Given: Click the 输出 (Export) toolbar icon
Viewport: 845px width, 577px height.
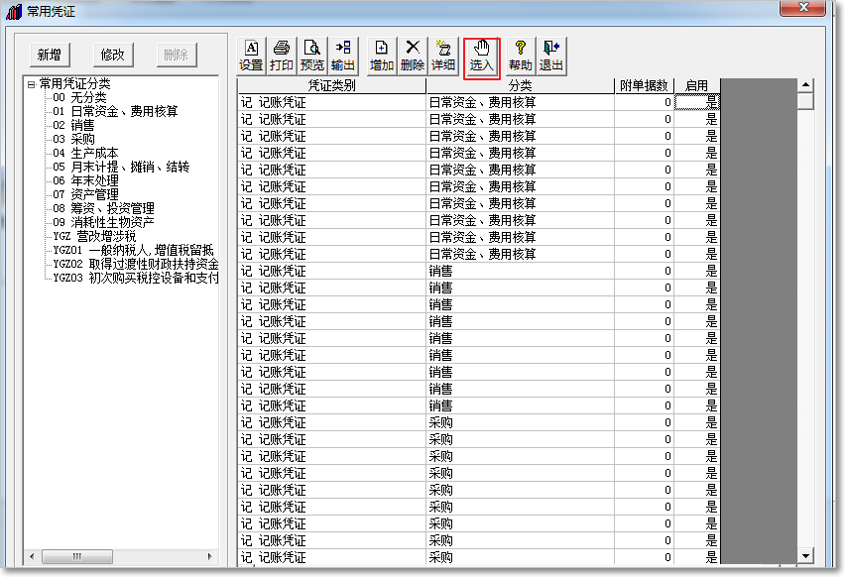Looking at the screenshot, I should (x=343, y=56).
